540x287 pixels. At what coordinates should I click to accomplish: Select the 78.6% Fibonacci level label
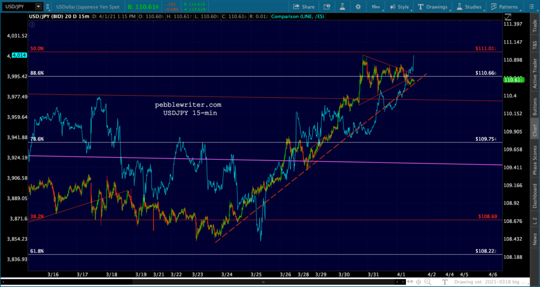point(37,139)
